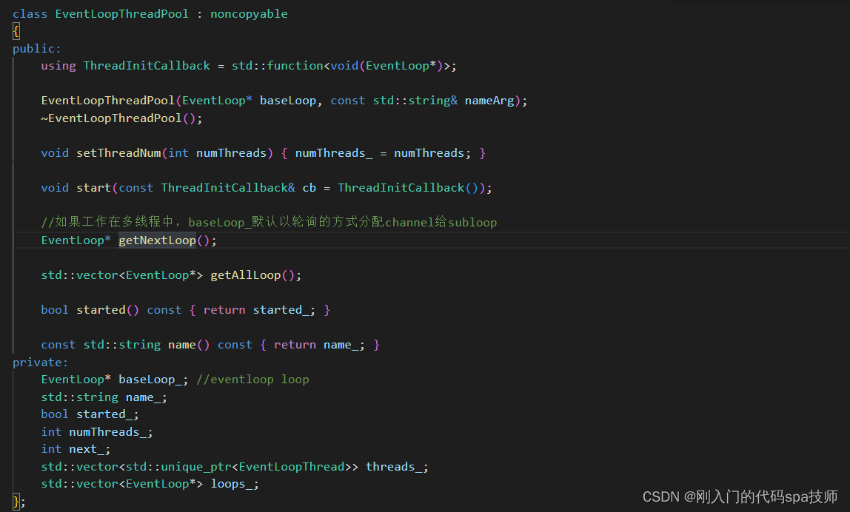Click the ~EventLoopThreadPool destructor
The height and width of the screenshot is (512, 850).
111,118
